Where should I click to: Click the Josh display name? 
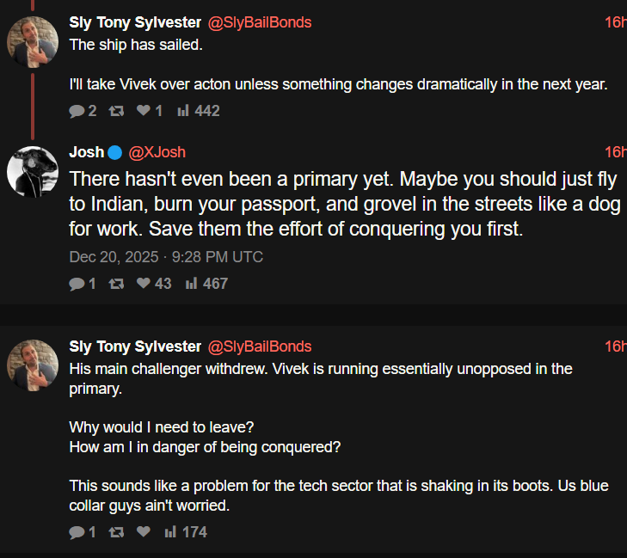click(86, 153)
